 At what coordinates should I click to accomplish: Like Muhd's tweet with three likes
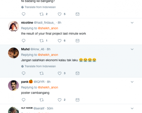(x=59, y=73)
